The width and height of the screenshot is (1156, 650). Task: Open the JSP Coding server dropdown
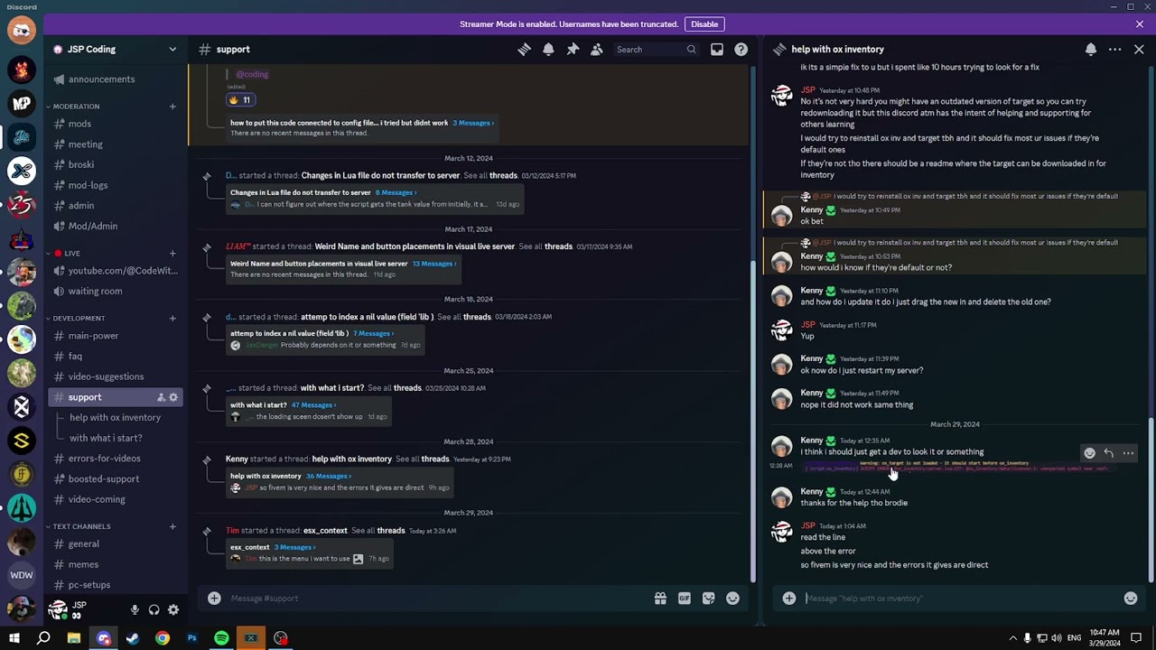[x=172, y=50]
